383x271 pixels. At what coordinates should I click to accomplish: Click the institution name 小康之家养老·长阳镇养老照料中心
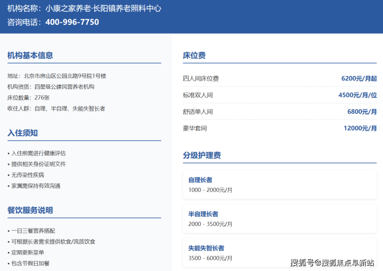pos(104,8)
